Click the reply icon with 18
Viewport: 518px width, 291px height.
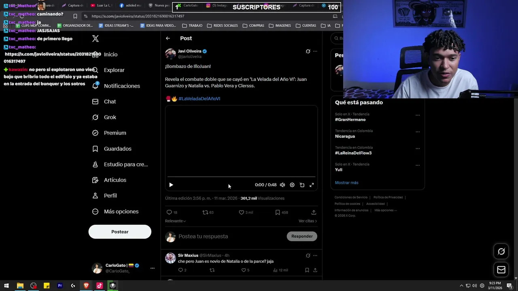169,212
